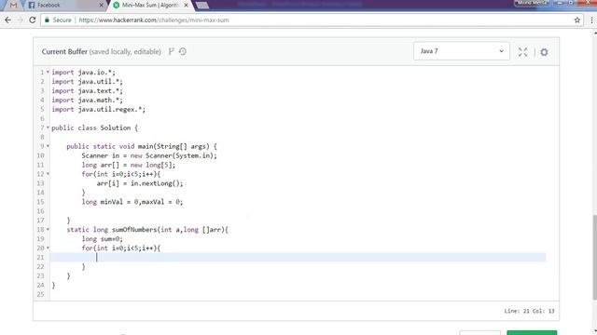
Task: Click 'import java.util.regex.*;' on line 5
Action: 98,110
